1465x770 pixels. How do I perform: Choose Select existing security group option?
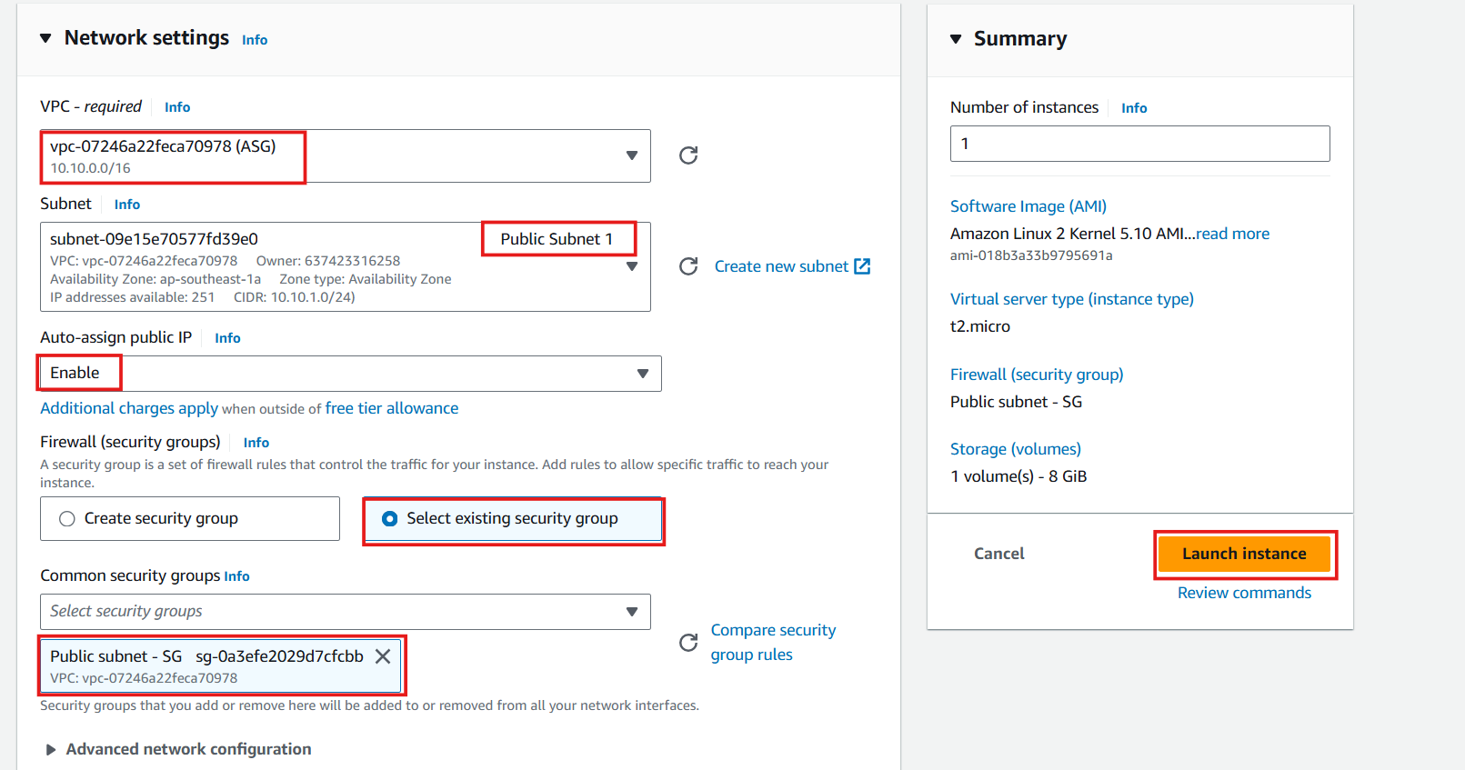(514, 518)
